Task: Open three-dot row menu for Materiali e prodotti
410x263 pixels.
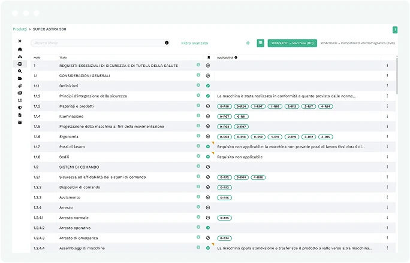Action: (x=387, y=106)
